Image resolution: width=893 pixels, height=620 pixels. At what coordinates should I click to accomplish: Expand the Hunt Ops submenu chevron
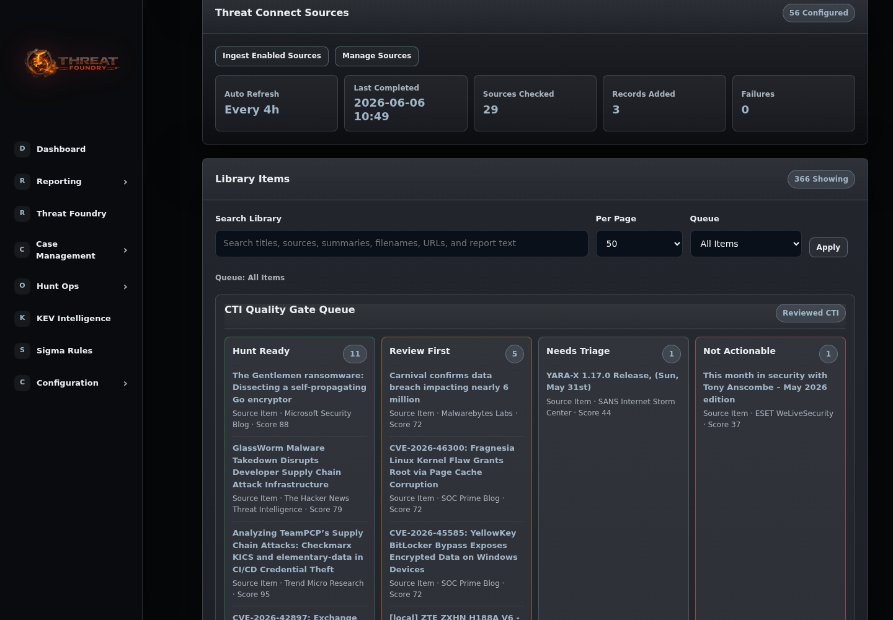click(x=125, y=286)
